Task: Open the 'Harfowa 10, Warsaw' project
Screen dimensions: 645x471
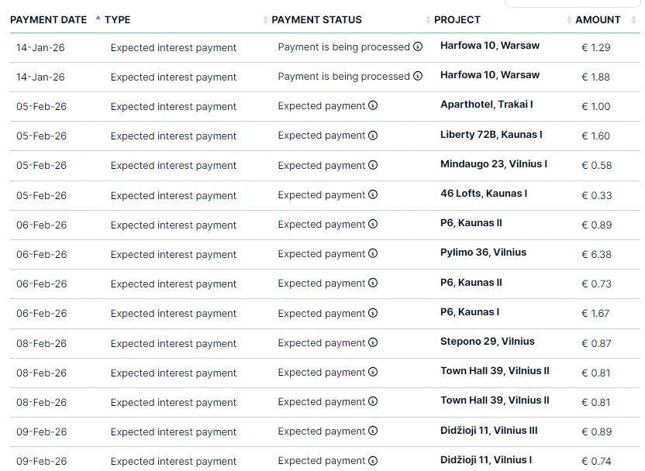Action: click(490, 45)
